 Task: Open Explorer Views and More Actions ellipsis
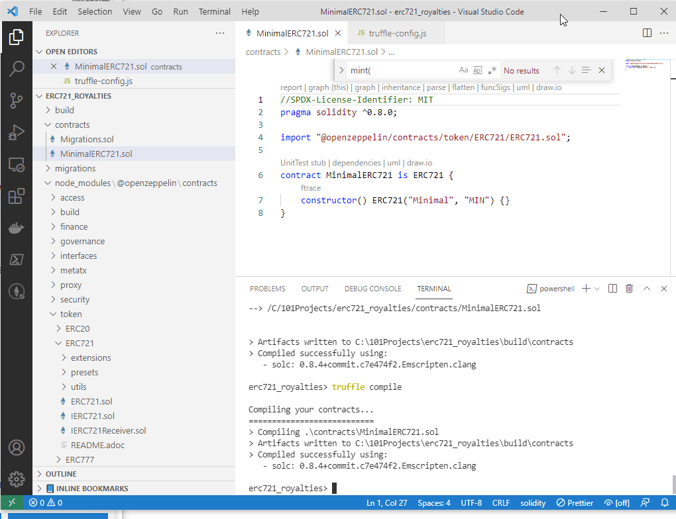220,33
